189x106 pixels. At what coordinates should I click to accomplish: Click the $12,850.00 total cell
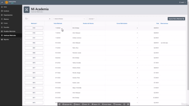tap(156, 98)
